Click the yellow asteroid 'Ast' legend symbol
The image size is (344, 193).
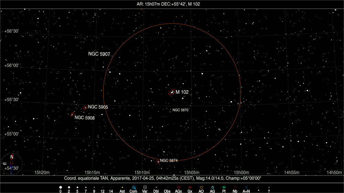click(x=122, y=188)
